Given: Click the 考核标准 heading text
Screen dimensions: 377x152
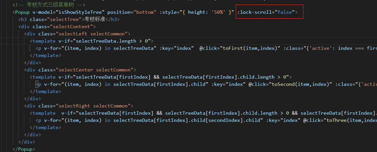Looking at the screenshot, I should click(x=95, y=19).
